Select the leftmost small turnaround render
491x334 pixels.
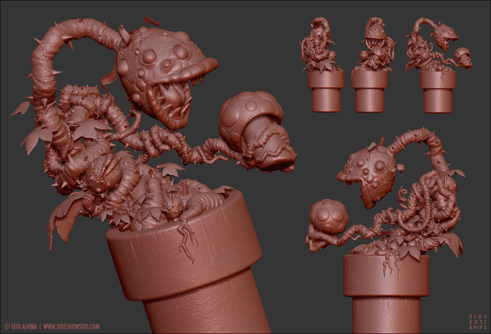[322, 65]
